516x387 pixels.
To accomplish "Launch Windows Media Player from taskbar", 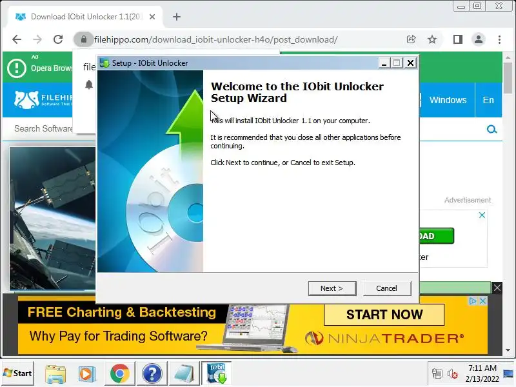I will (86, 373).
